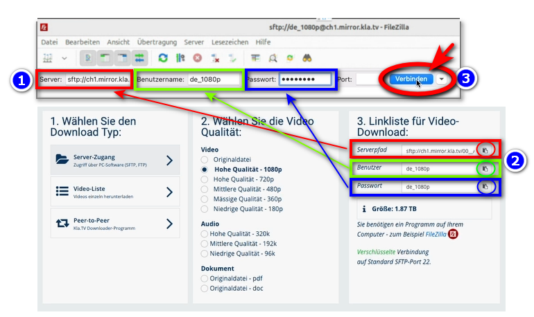534x317 pixels.
Task: Expand the chevron beside Video-Liste
Action: (169, 192)
